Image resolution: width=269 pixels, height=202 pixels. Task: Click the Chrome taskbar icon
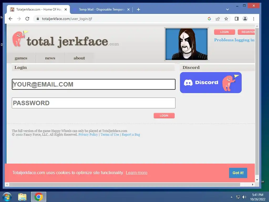point(39,197)
